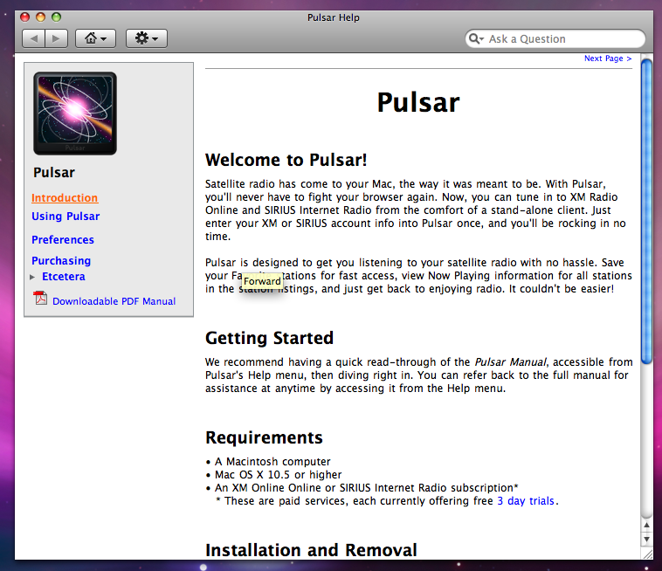Click the Installation and Removal heading
The height and width of the screenshot is (571, 662).
tap(311, 550)
